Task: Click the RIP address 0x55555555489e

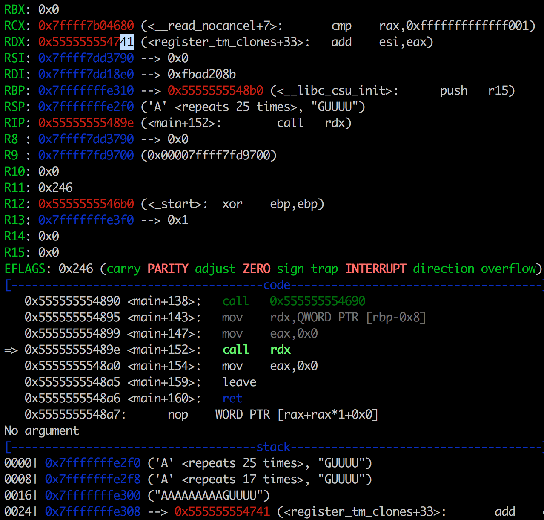Action: [86, 123]
